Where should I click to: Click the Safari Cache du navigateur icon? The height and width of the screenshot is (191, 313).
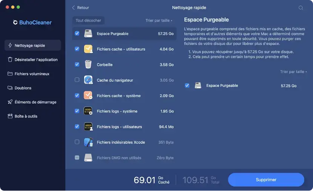[88, 80]
